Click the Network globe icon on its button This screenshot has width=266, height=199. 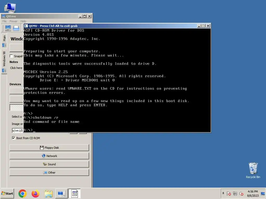(44, 156)
